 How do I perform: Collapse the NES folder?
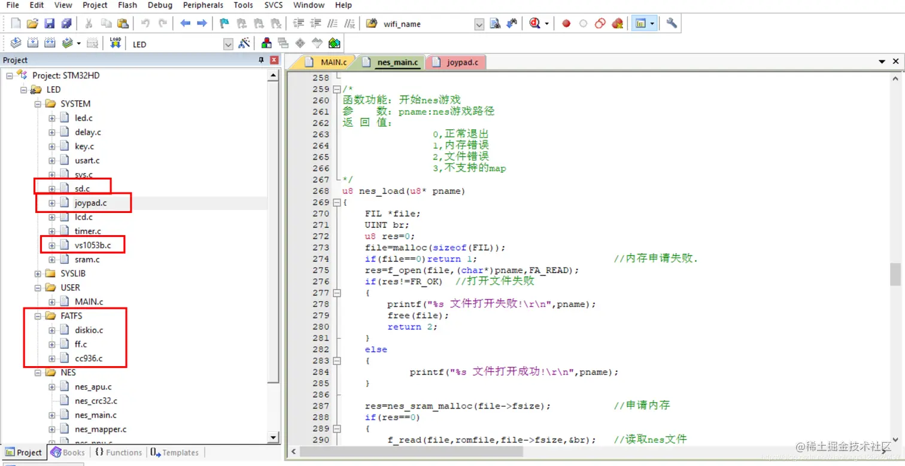pos(38,372)
